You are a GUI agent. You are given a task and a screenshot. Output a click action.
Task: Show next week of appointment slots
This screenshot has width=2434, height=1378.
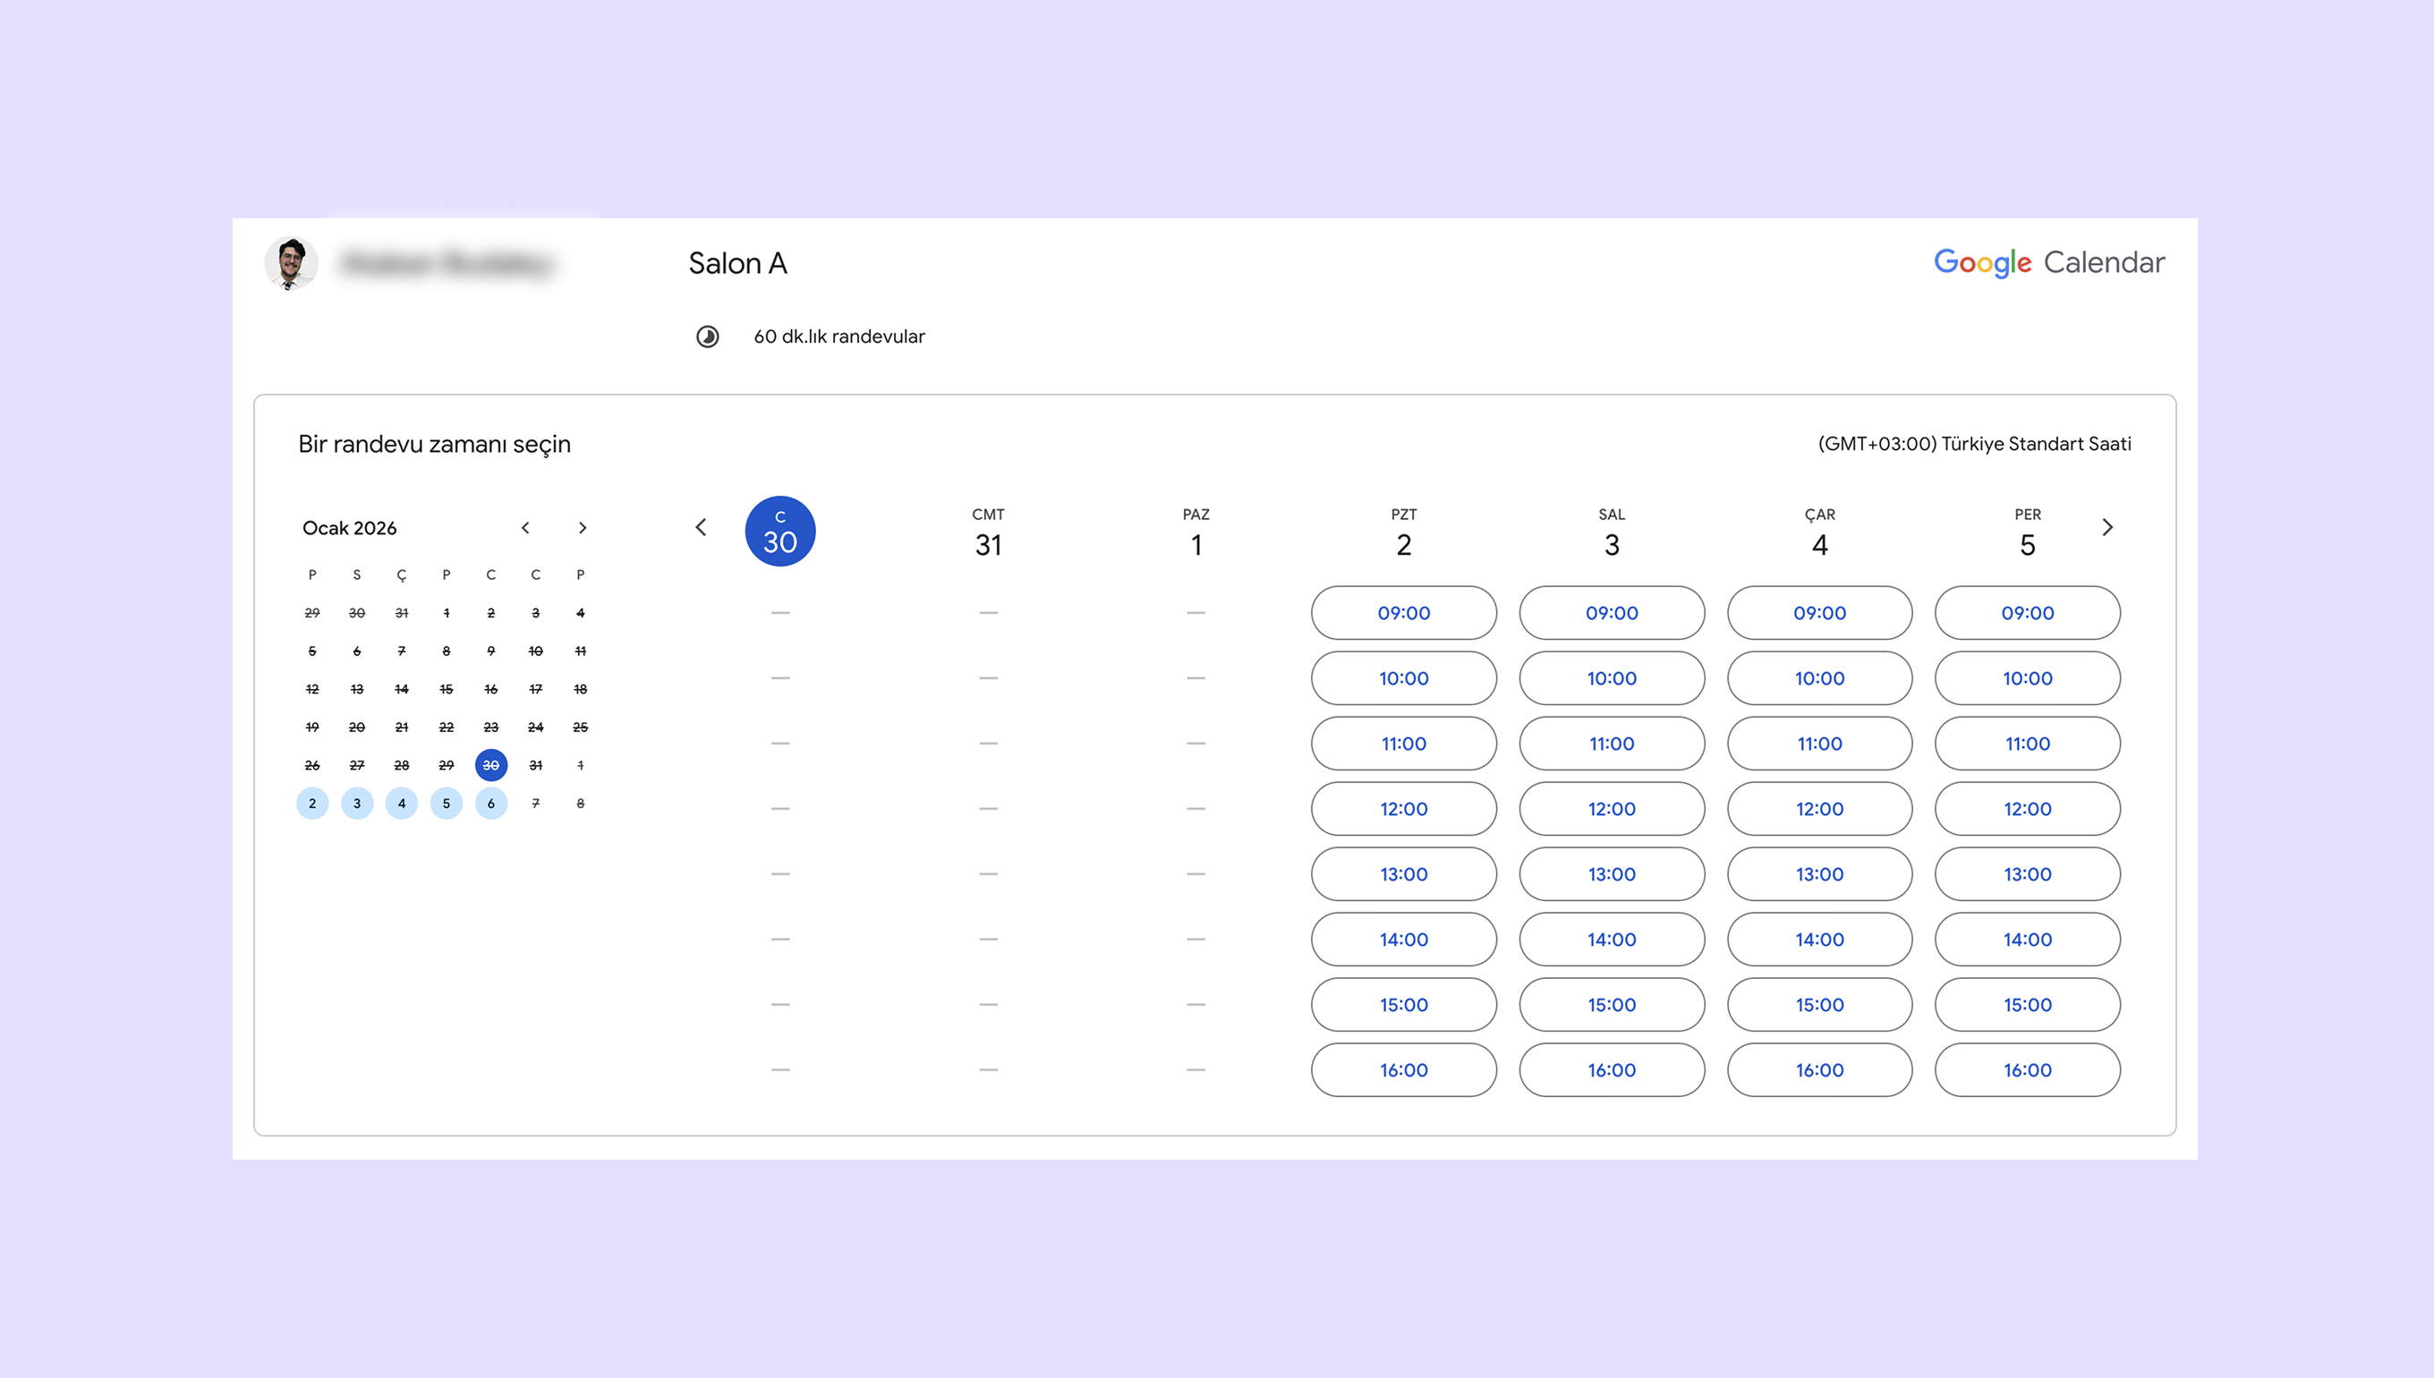[2107, 527]
